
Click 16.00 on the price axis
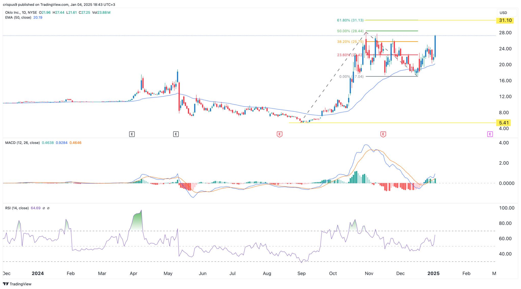(505, 81)
